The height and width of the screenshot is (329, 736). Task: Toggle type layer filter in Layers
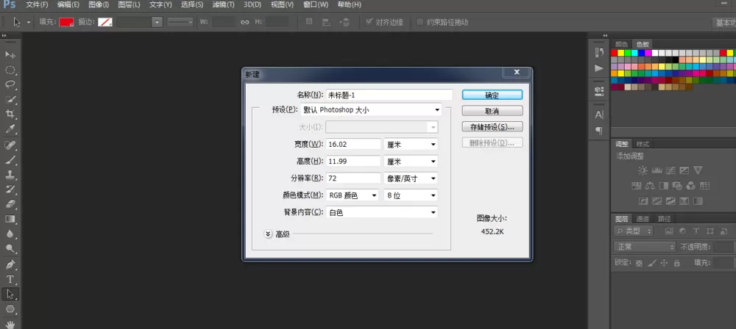coord(696,231)
